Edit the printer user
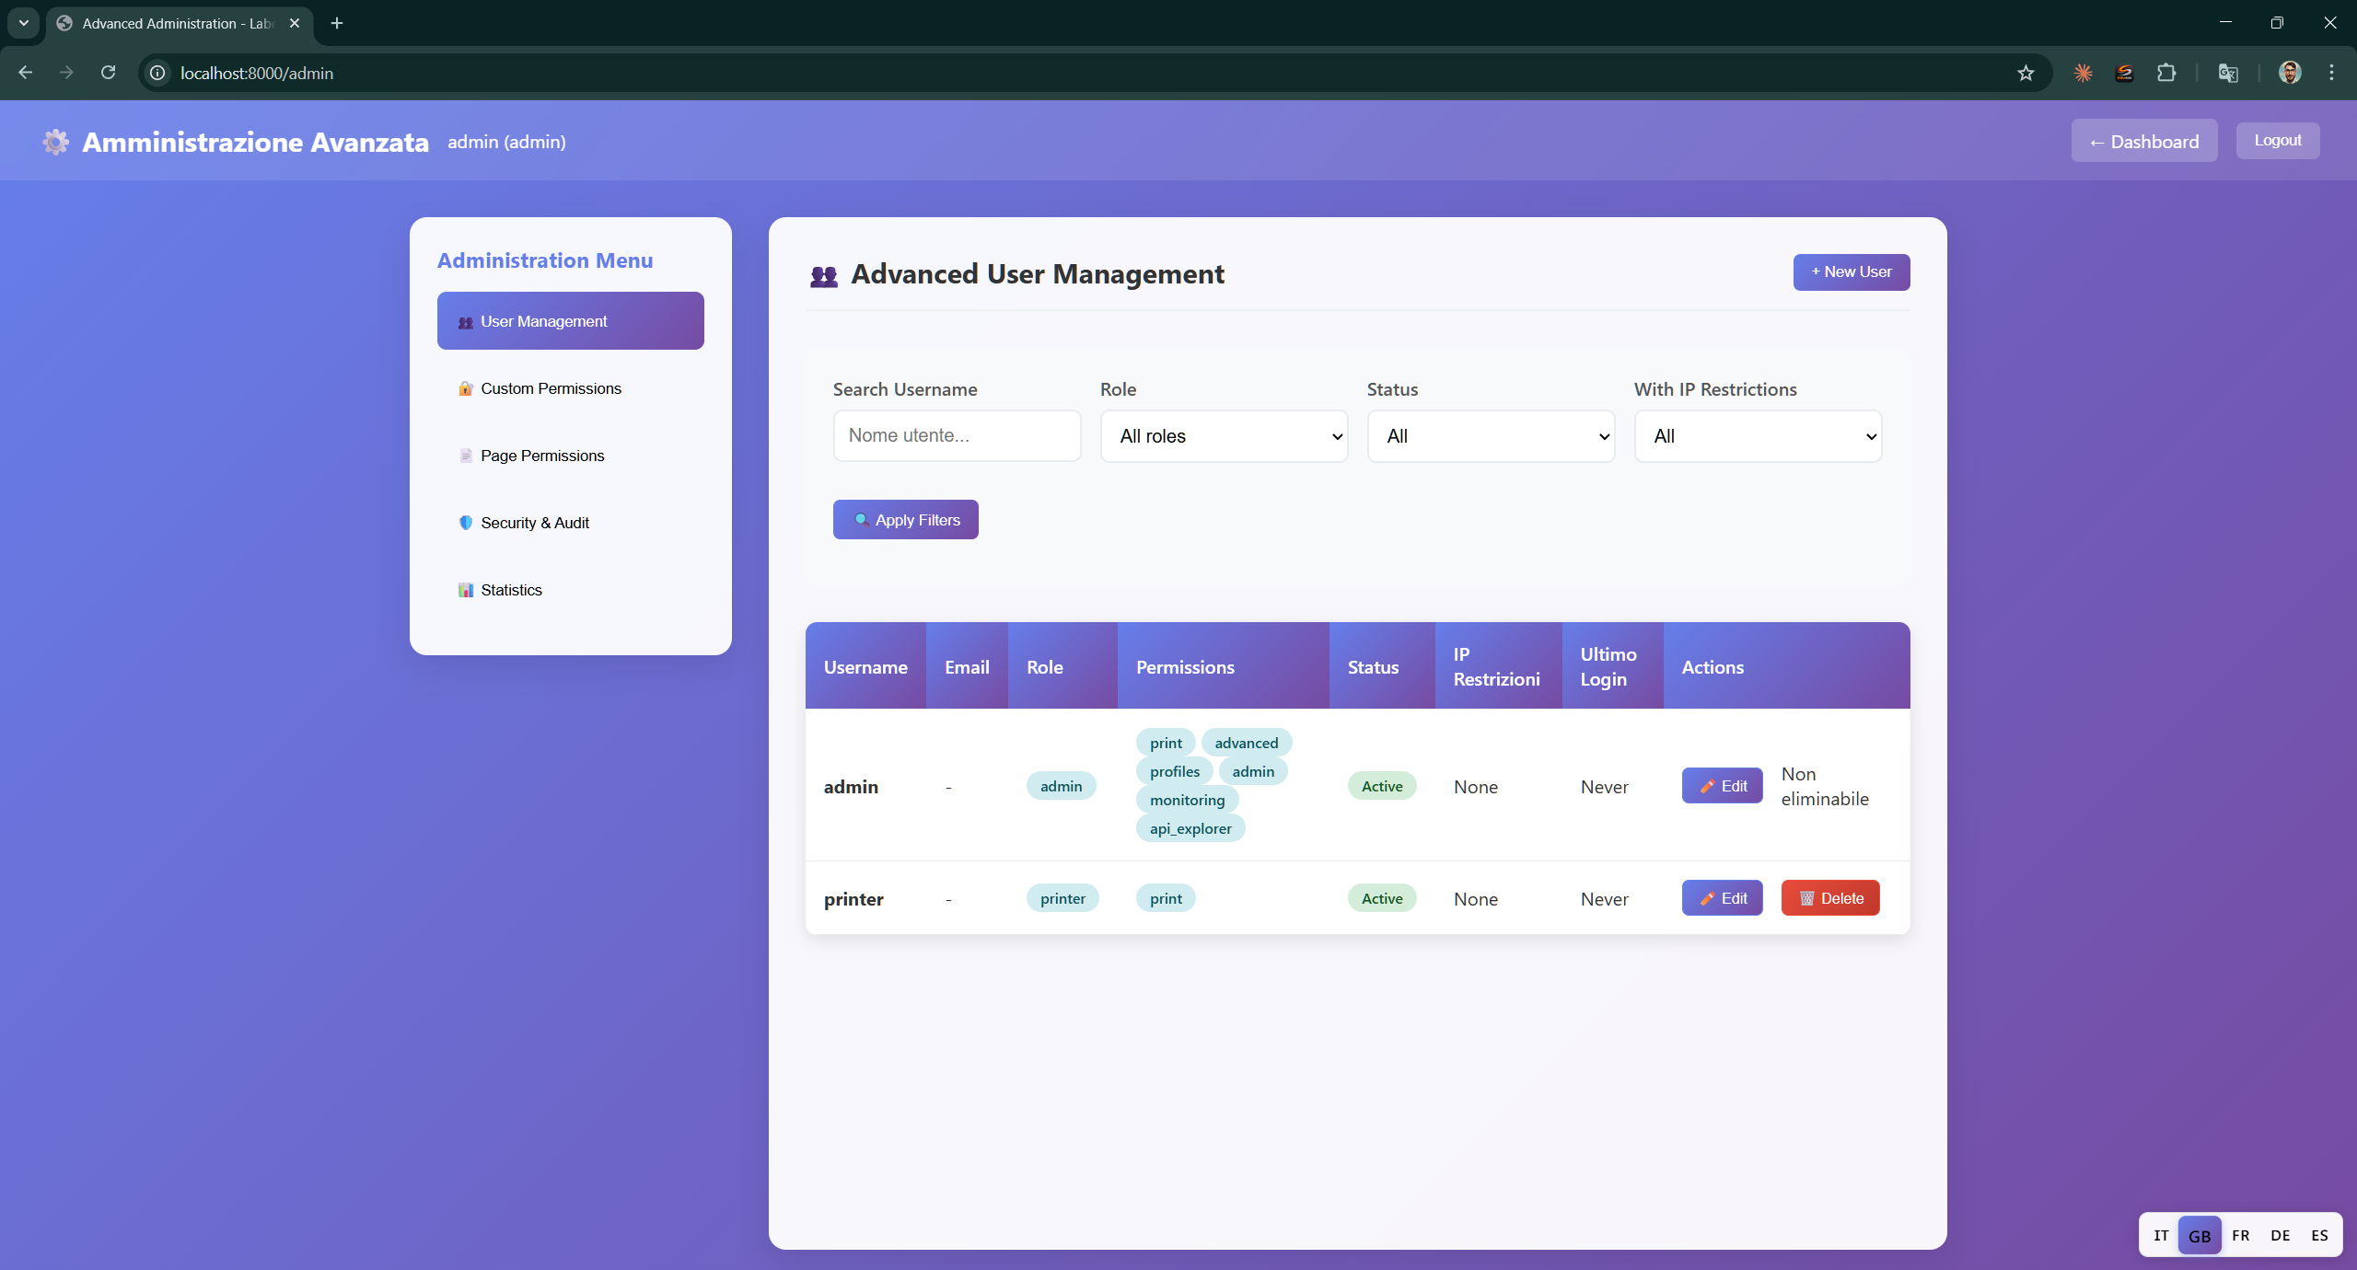The image size is (2357, 1270). pos(1722,898)
